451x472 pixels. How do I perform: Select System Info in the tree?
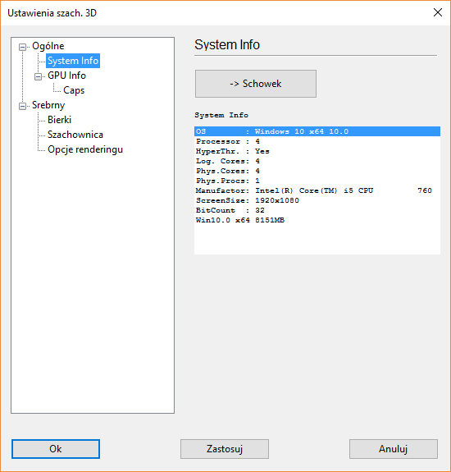coord(73,61)
